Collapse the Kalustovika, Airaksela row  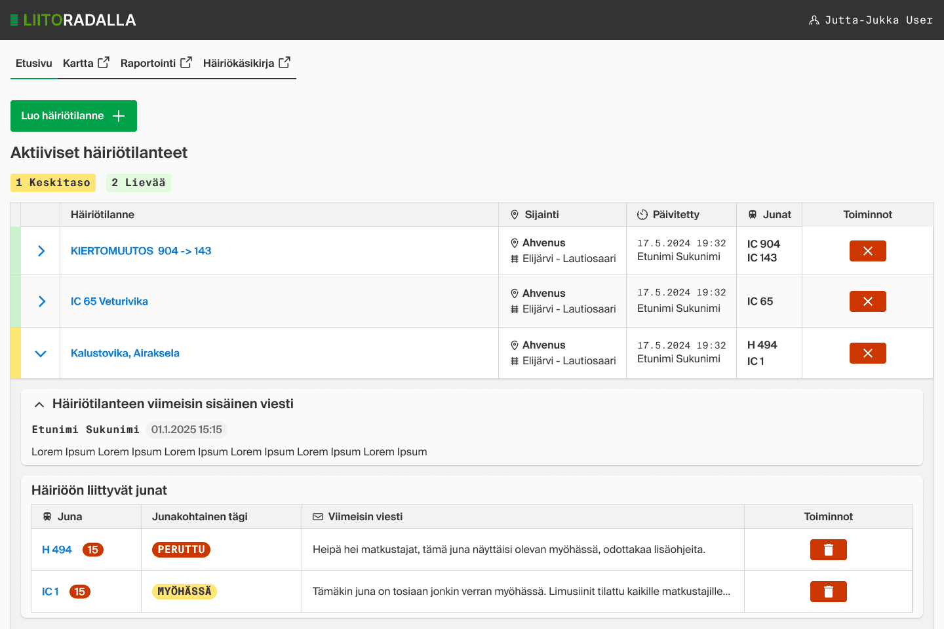(41, 354)
